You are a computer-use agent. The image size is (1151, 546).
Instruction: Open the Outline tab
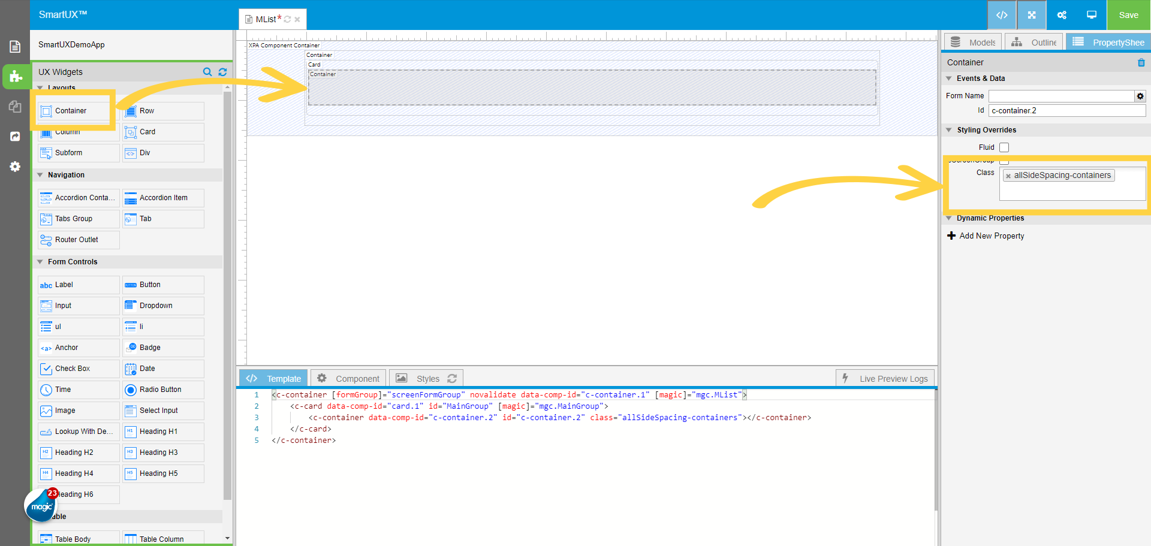click(x=1034, y=43)
